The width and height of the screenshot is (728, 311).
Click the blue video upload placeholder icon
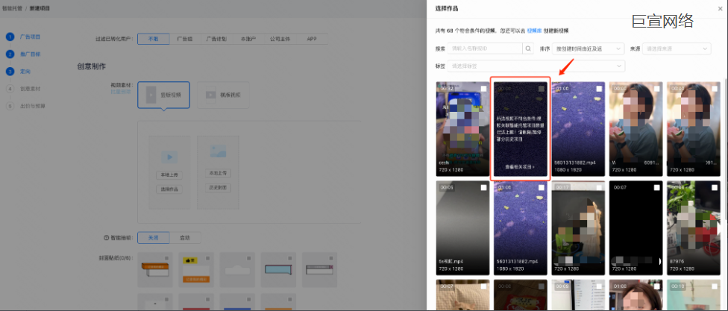coord(169,157)
